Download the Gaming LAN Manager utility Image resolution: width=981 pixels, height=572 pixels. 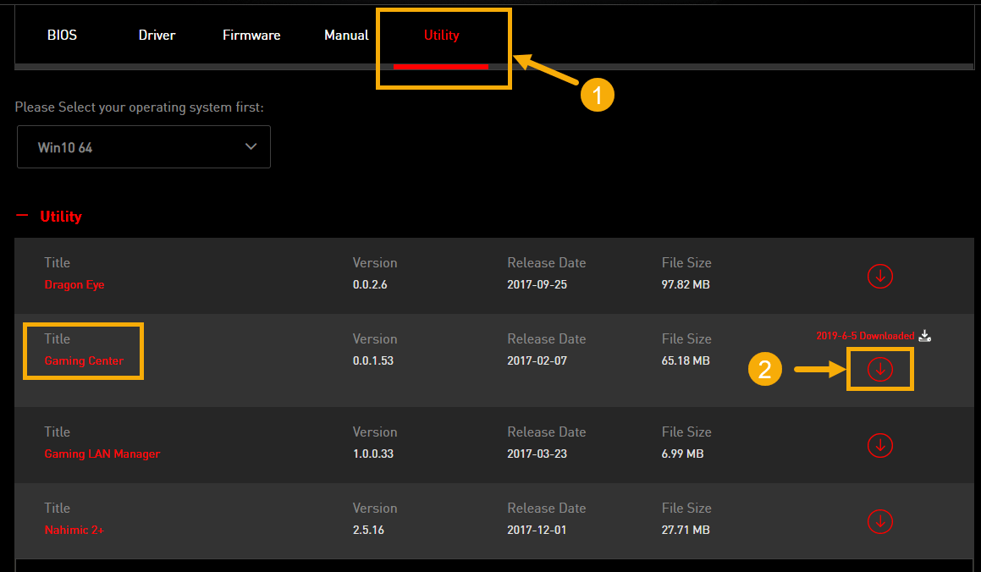click(879, 446)
